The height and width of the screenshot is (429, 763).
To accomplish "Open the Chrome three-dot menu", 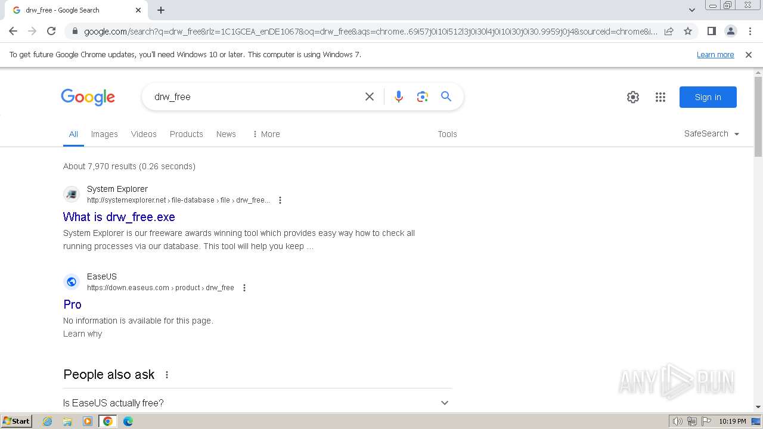I will [x=749, y=31].
